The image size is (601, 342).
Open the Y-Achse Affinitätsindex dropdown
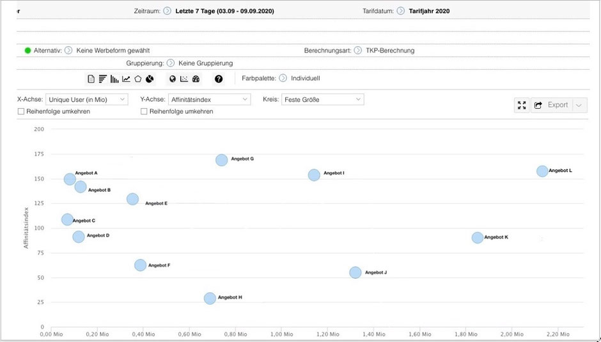point(209,99)
